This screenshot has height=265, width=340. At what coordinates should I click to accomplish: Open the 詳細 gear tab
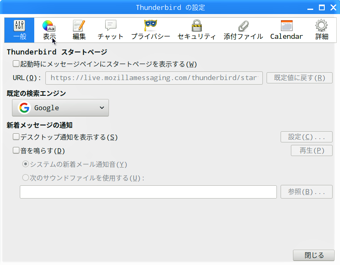(321, 30)
